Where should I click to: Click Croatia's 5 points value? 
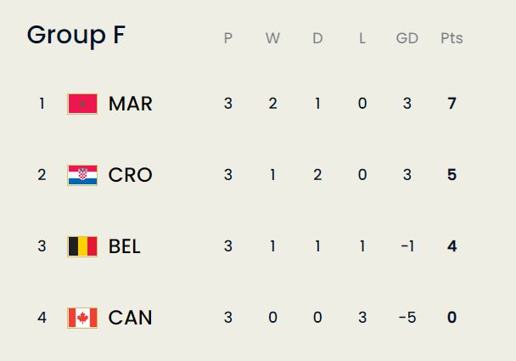click(451, 175)
